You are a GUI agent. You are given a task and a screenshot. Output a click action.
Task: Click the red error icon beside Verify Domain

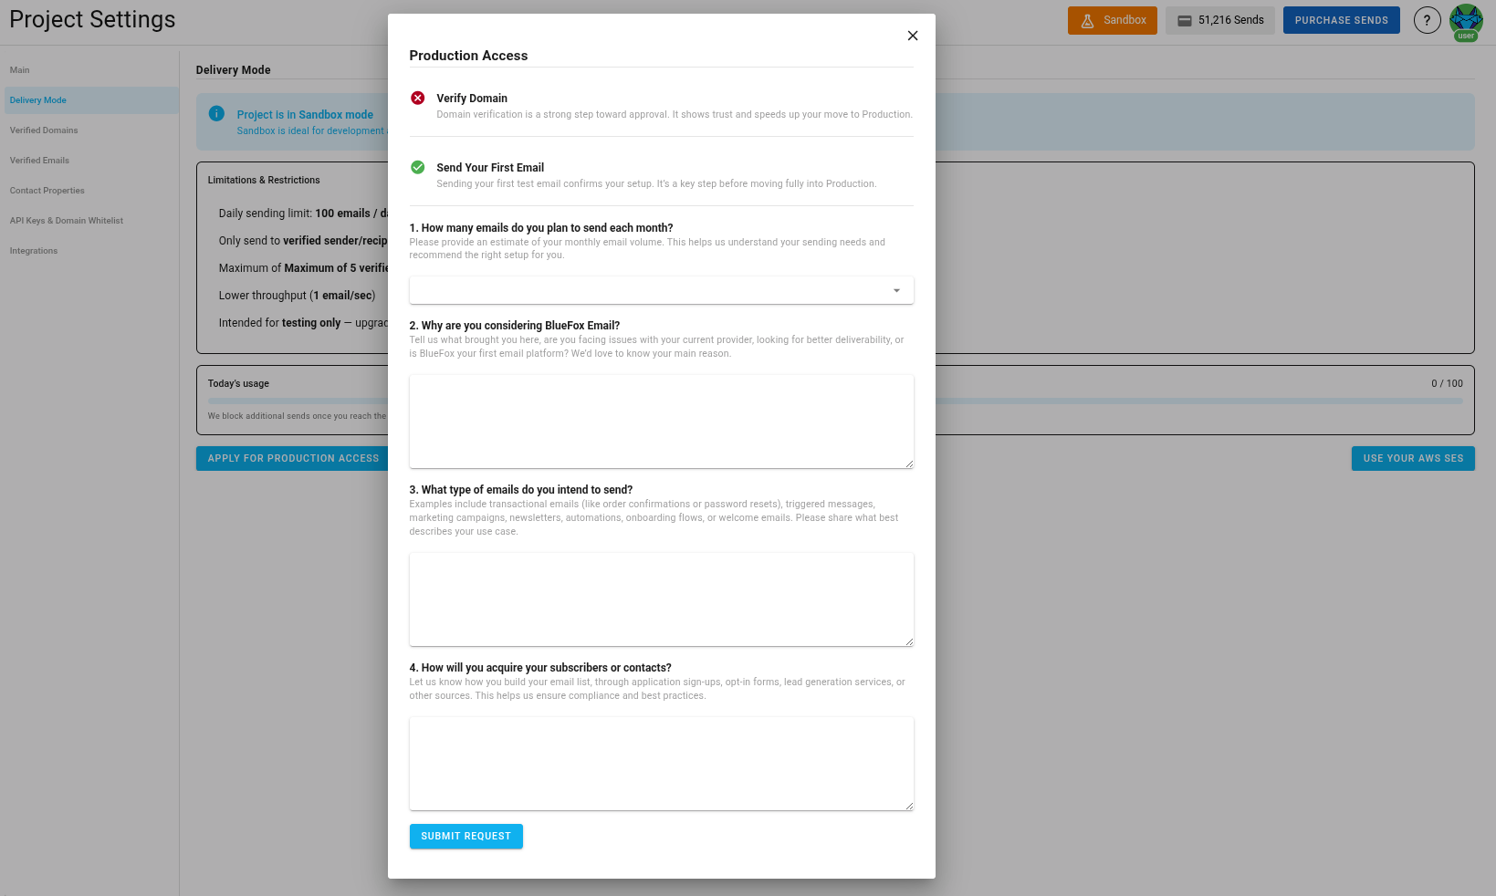[x=417, y=98]
